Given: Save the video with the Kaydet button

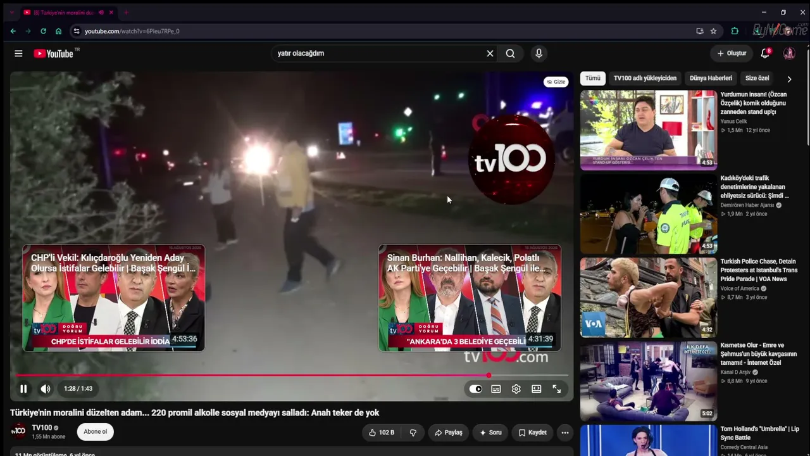Looking at the screenshot, I should point(532,433).
